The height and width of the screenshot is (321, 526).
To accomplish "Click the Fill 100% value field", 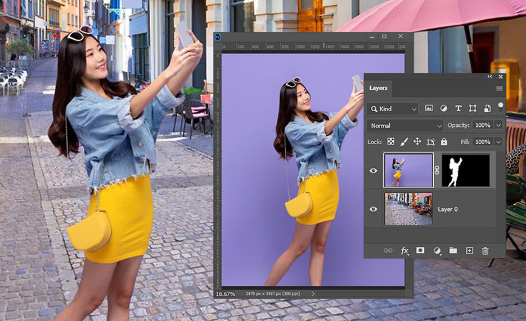I will click(x=482, y=142).
